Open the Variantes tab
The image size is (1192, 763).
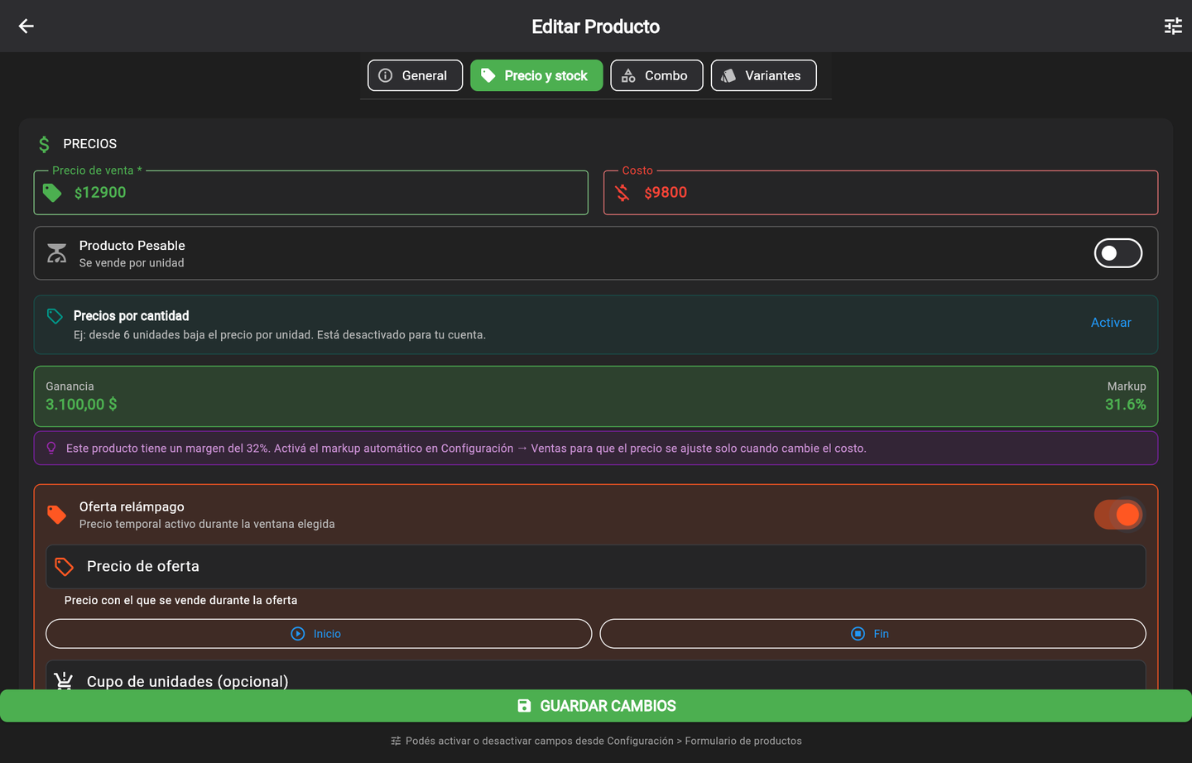point(763,75)
